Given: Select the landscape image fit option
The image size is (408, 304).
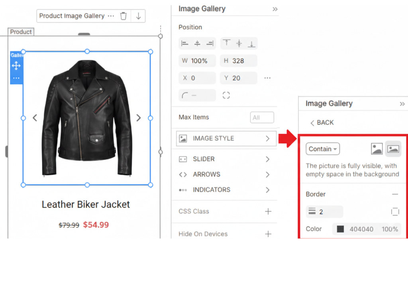Looking at the screenshot, I should tap(393, 149).
